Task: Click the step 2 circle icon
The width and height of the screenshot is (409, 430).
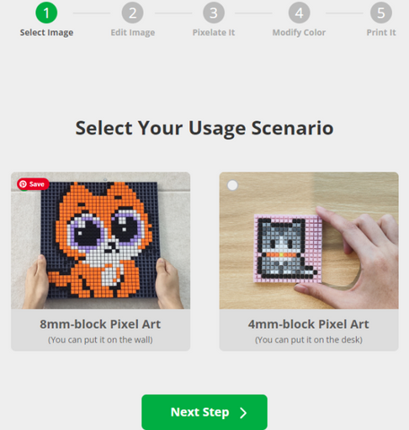Action: click(x=133, y=13)
